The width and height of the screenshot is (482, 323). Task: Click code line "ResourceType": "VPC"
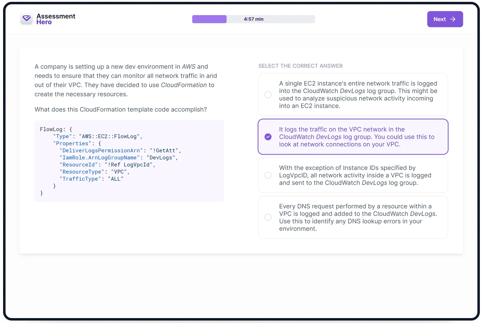[x=95, y=172]
